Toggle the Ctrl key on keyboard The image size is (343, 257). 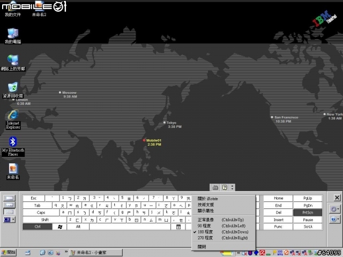pos(38,226)
